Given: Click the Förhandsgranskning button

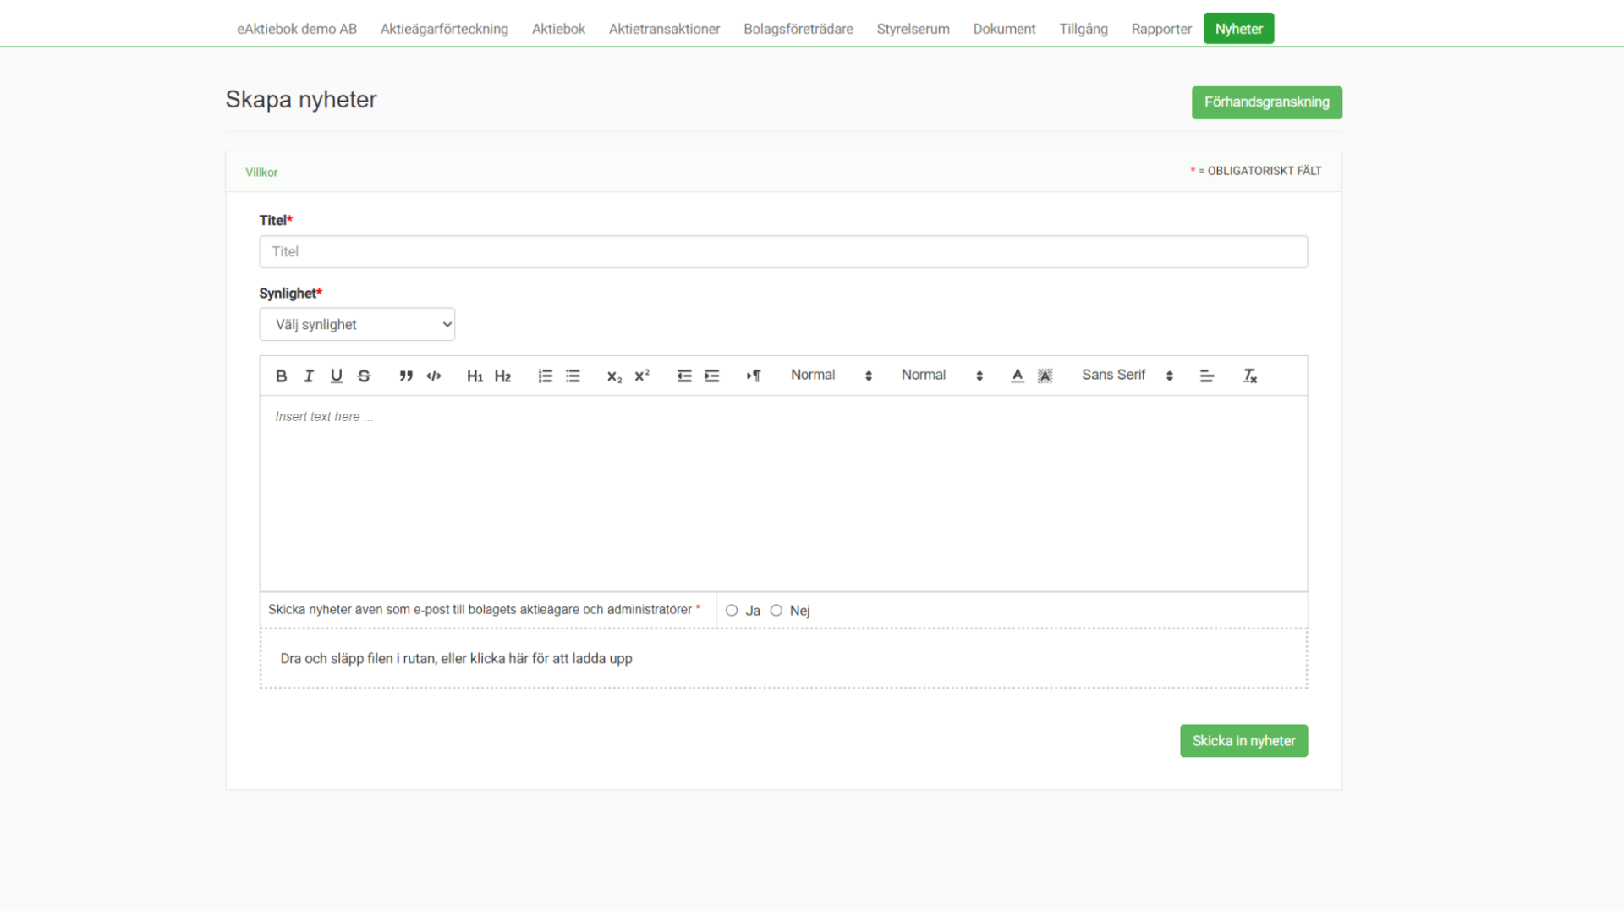Looking at the screenshot, I should point(1266,102).
